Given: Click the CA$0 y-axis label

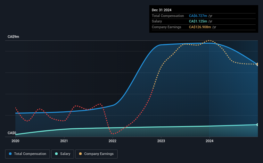Looking at the screenshot, I should (12, 133).
